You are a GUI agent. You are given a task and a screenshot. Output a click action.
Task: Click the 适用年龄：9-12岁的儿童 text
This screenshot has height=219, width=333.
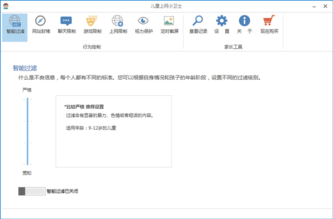pyautogui.click(x=91, y=128)
